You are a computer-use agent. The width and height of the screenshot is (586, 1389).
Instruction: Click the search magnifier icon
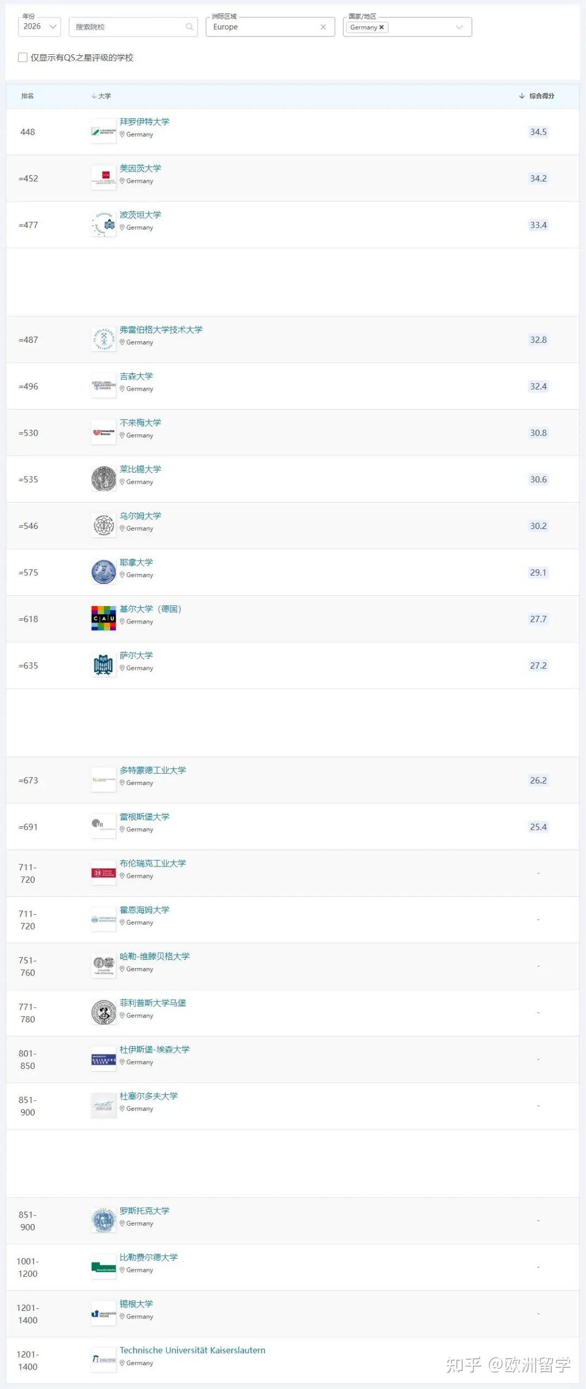tap(189, 27)
